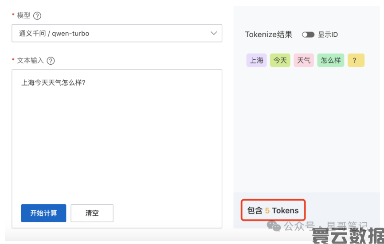
Task: Click the teal 怎么样 token chip
Action: click(331, 60)
